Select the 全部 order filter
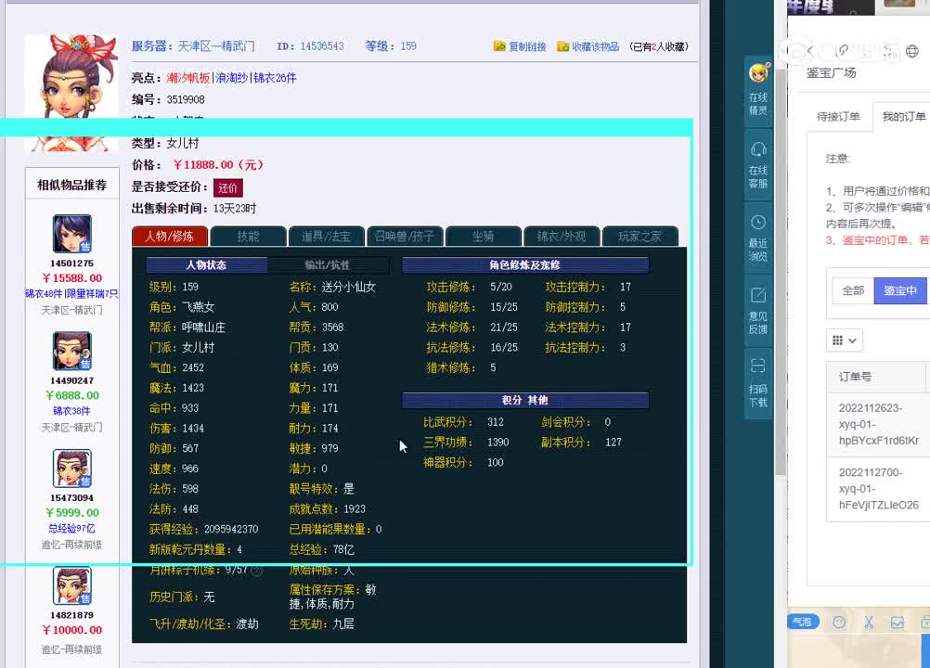 pyautogui.click(x=853, y=290)
